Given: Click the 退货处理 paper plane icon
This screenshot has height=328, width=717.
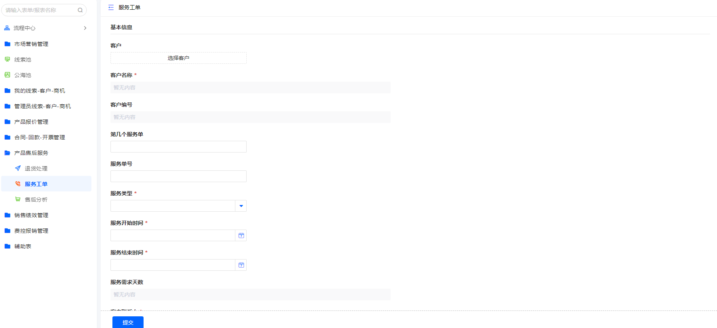Looking at the screenshot, I should click(x=18, y=168).
